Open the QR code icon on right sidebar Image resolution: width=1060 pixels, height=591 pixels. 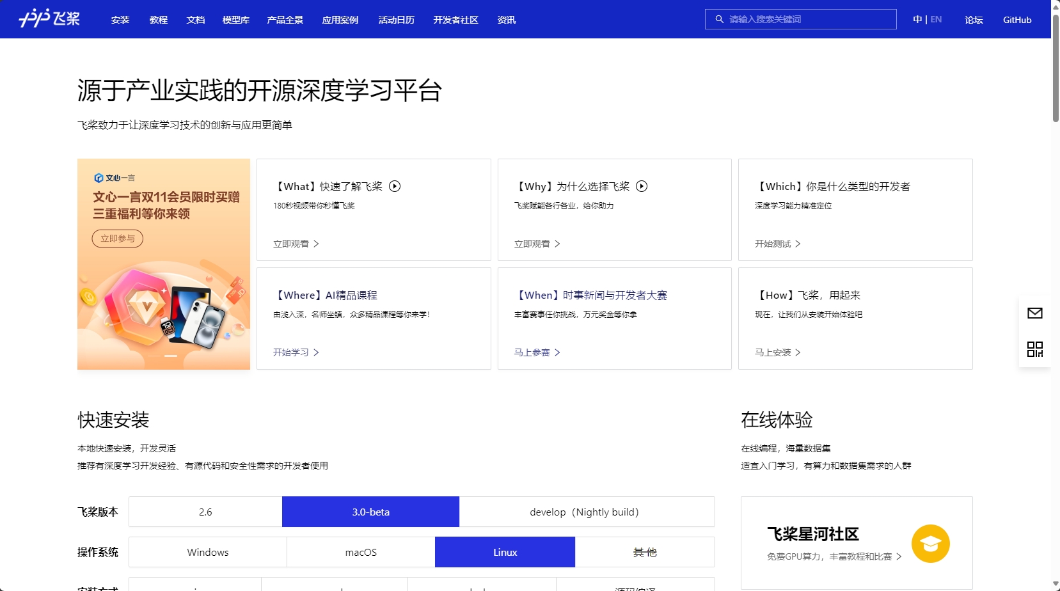point(1034,349)
